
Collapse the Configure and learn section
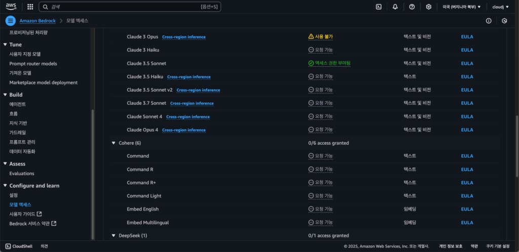5,186
